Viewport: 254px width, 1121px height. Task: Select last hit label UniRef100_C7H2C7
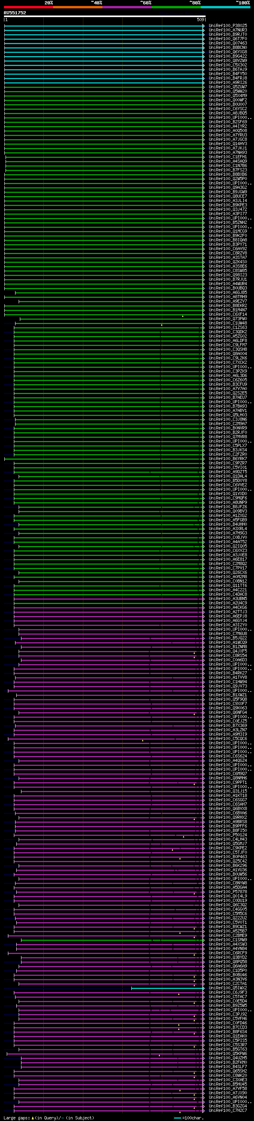pos(228,1111)
